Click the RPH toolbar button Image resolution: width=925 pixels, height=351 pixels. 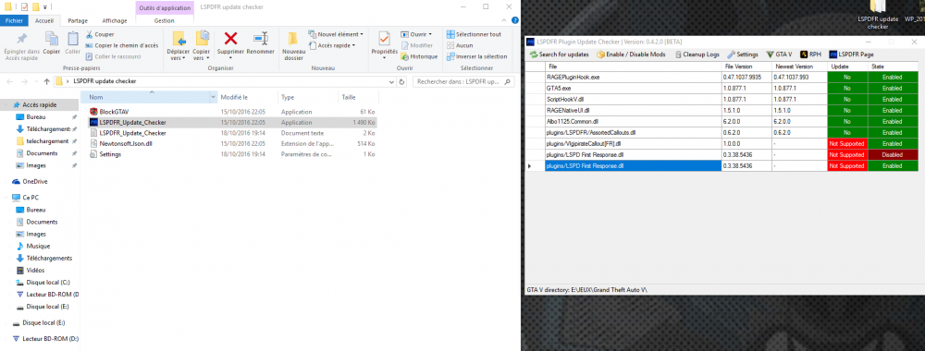pyautogui.click(x=810, y=54)
